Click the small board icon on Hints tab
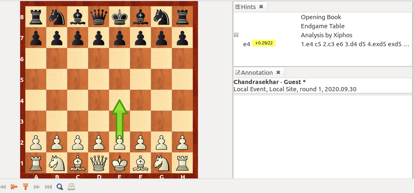Screen dimensions: 414x193 click(238, 6)
